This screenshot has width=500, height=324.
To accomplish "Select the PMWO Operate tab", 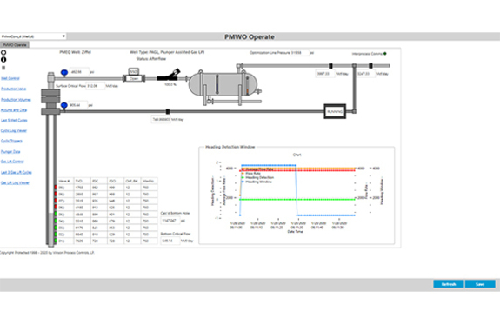I will click(x=15, y=45).
